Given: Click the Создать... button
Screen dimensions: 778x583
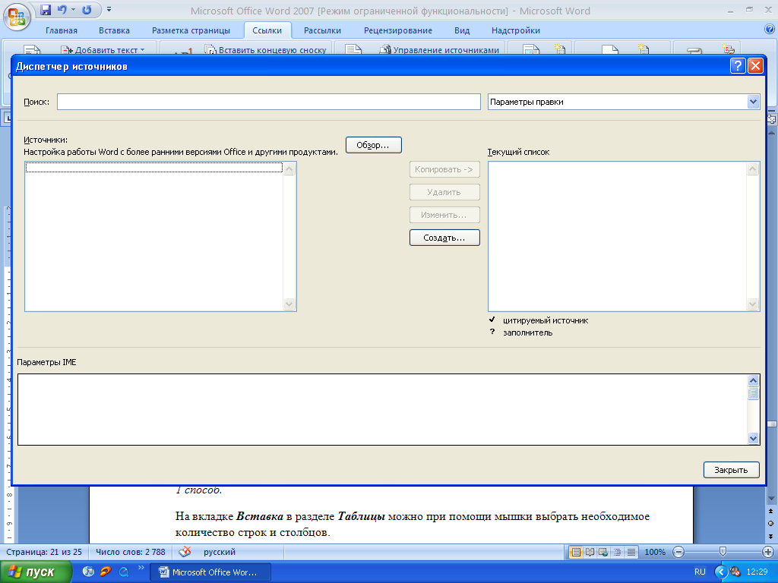Looking at the screenshot, I should (x=444, y=238).
